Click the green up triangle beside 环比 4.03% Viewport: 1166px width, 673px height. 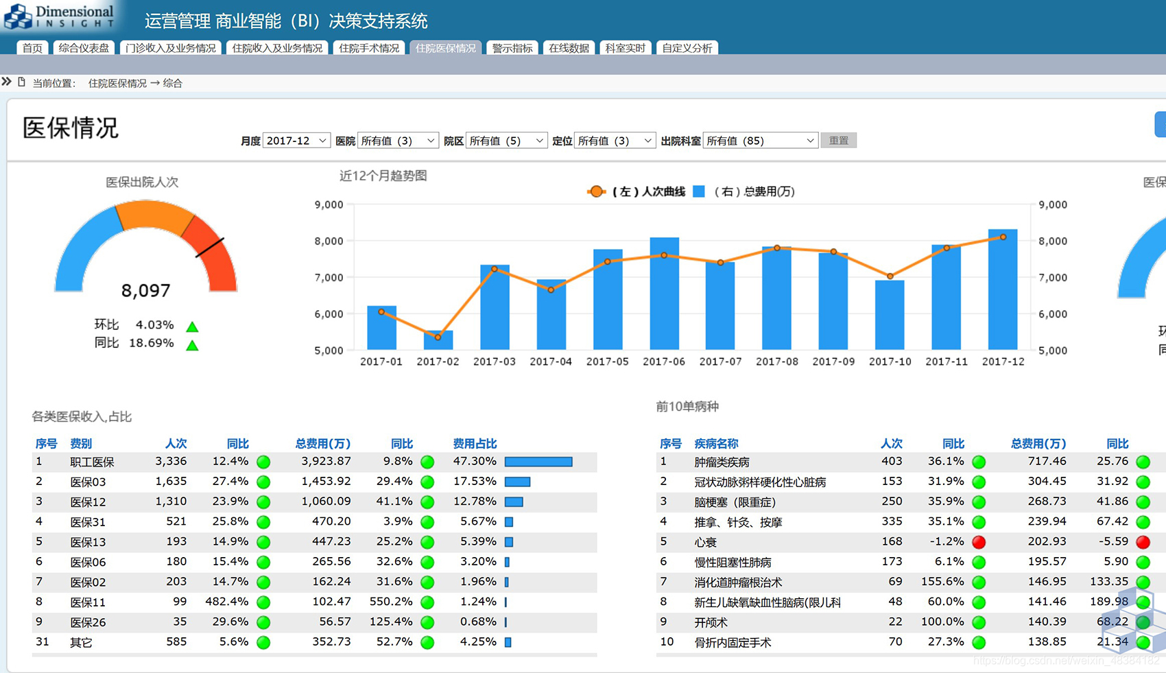(193, 327)
